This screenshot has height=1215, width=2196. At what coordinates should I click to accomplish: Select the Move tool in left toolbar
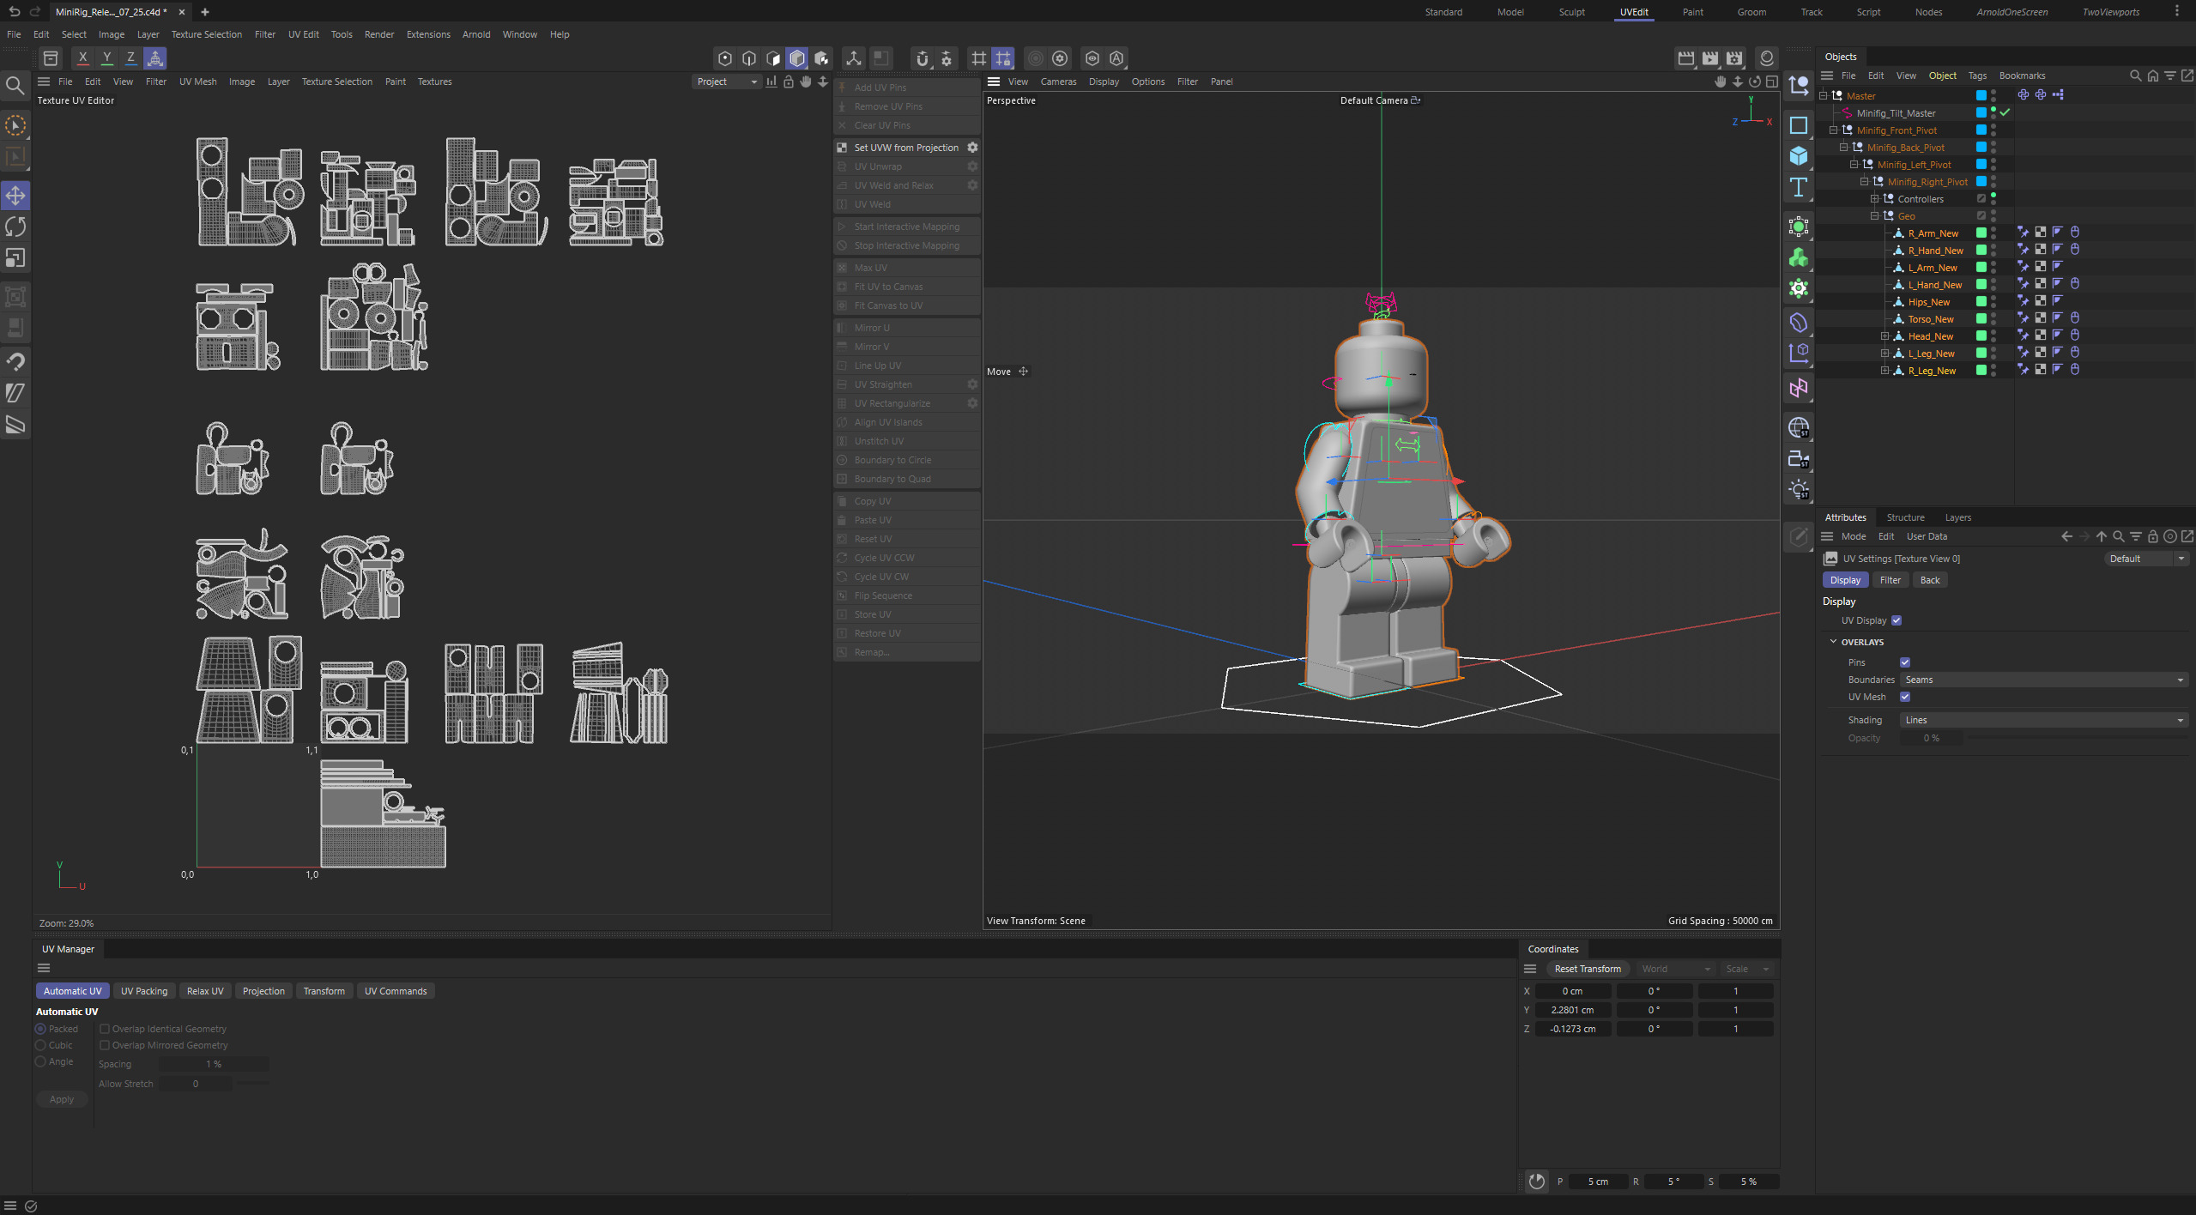[15, 196]
